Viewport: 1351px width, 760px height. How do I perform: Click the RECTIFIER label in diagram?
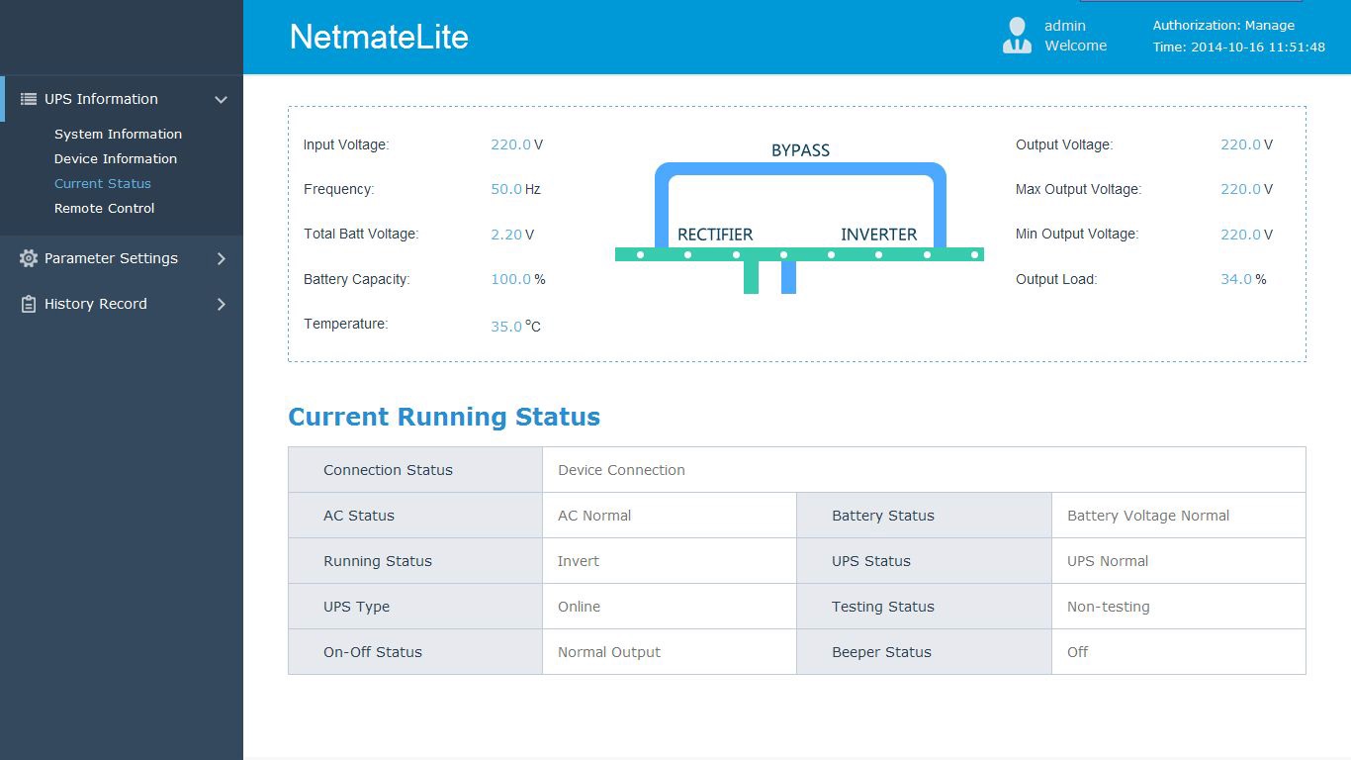point(714,235)
